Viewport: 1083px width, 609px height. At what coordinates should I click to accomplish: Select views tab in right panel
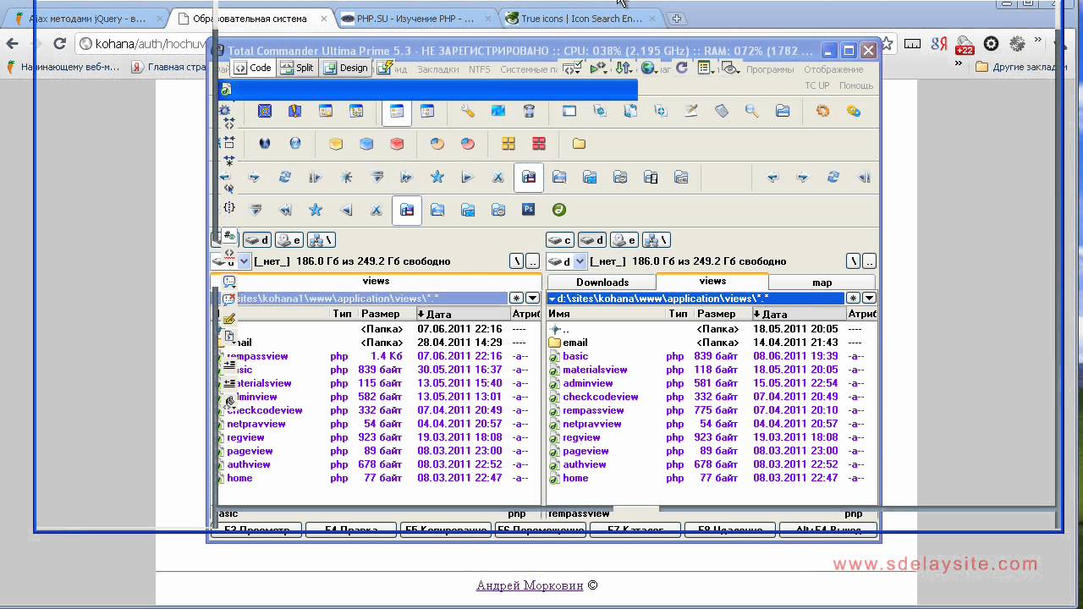tap(712, 281)
